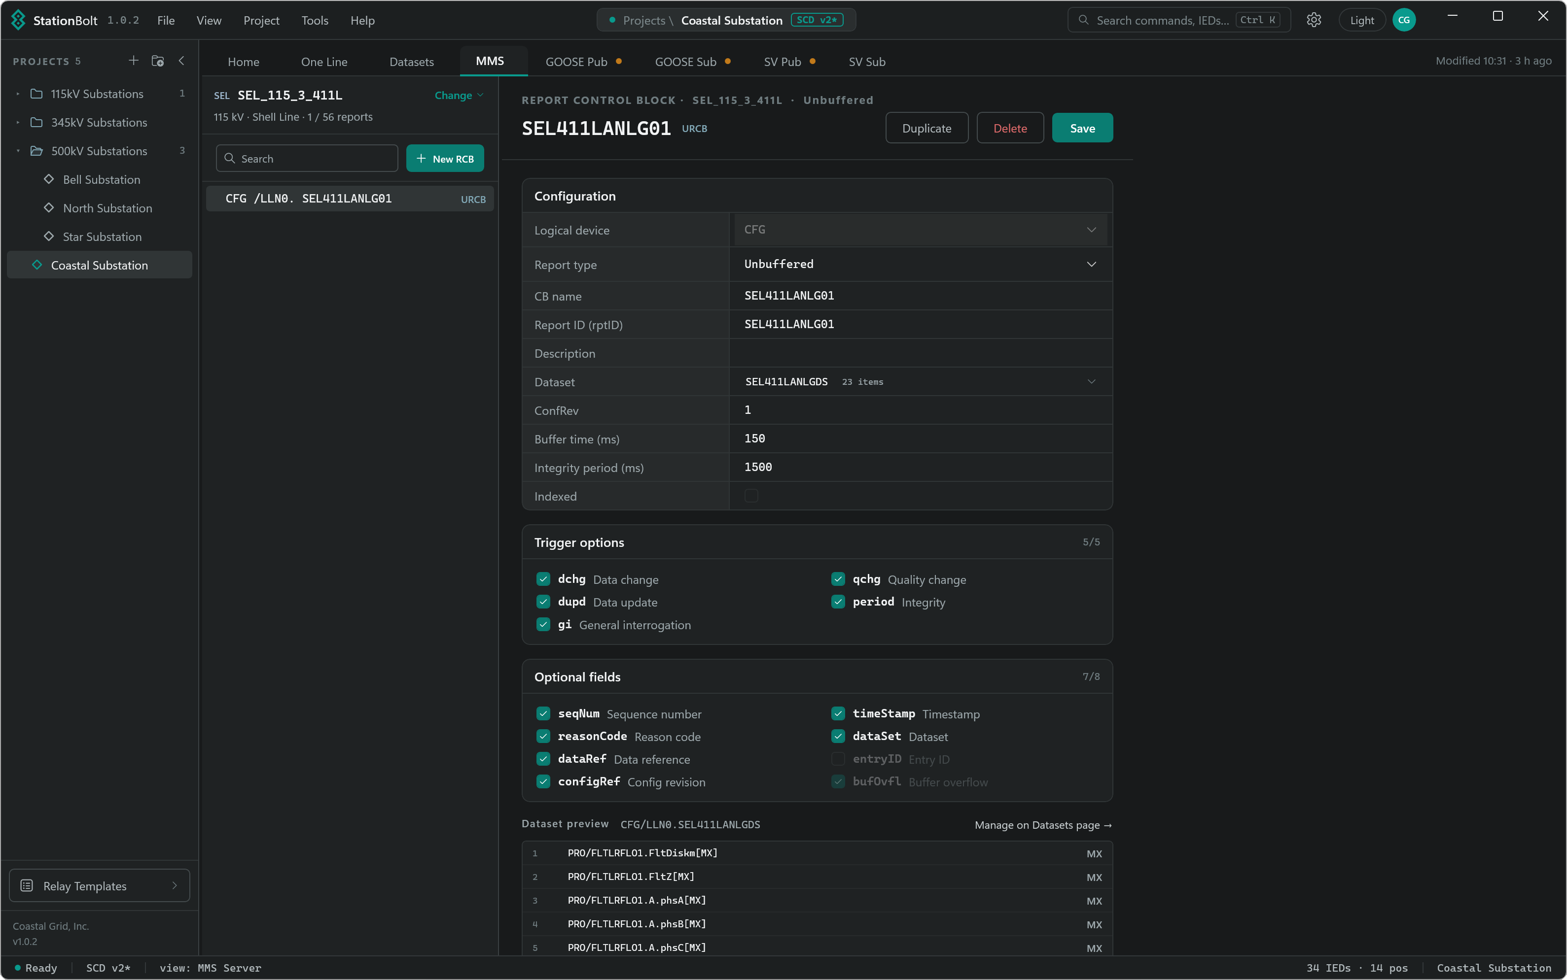Click the StationBolt logo icon

point(18,20)
